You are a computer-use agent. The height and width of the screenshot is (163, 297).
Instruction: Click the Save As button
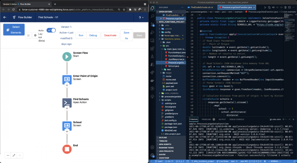[126, 35]
